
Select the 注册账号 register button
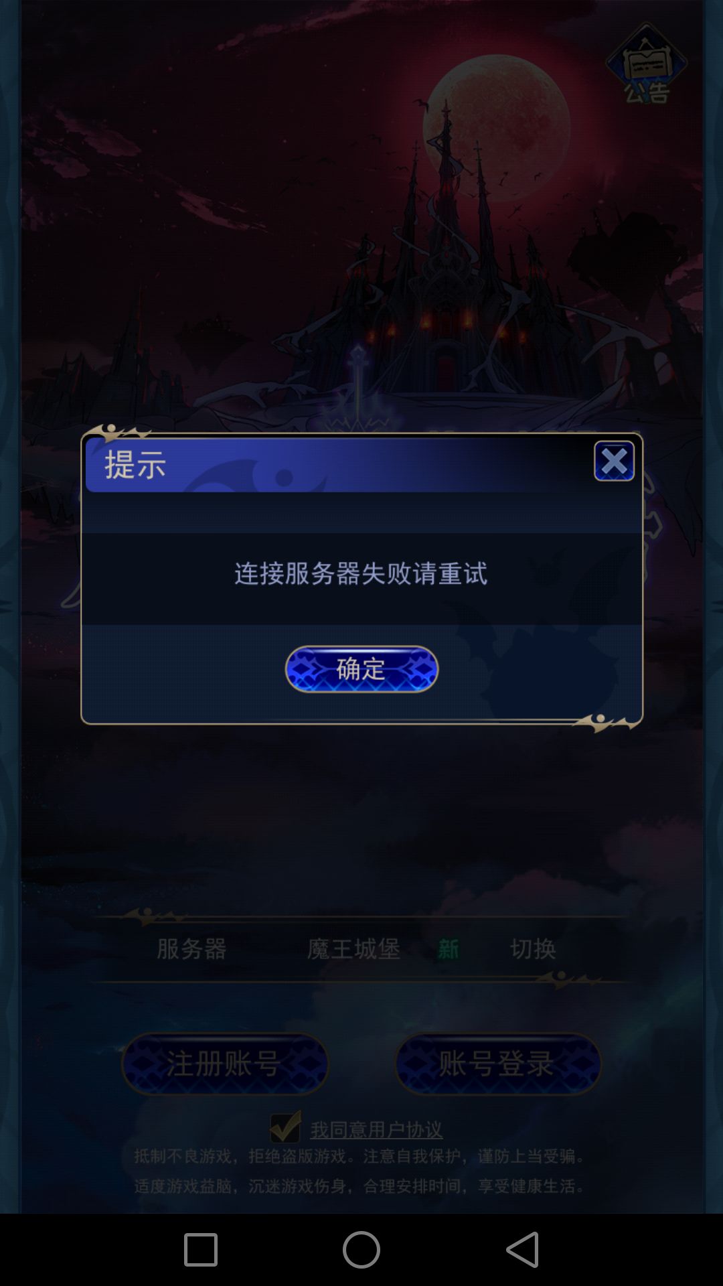click(225, 1064)
